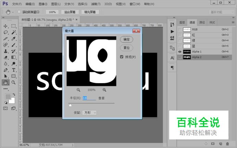Open the Filter menu
This screenshot has height=148, width=237.
(96, 4)
